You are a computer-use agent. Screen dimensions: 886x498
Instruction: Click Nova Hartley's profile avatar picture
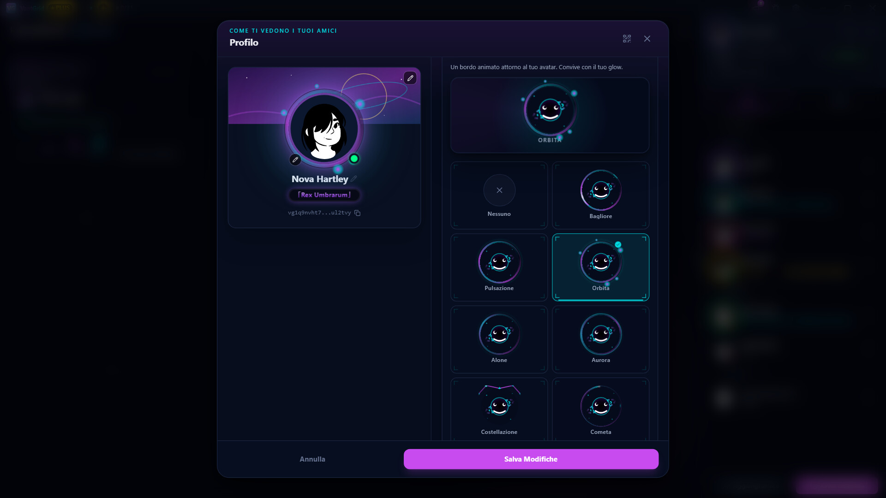click(324, 129)
